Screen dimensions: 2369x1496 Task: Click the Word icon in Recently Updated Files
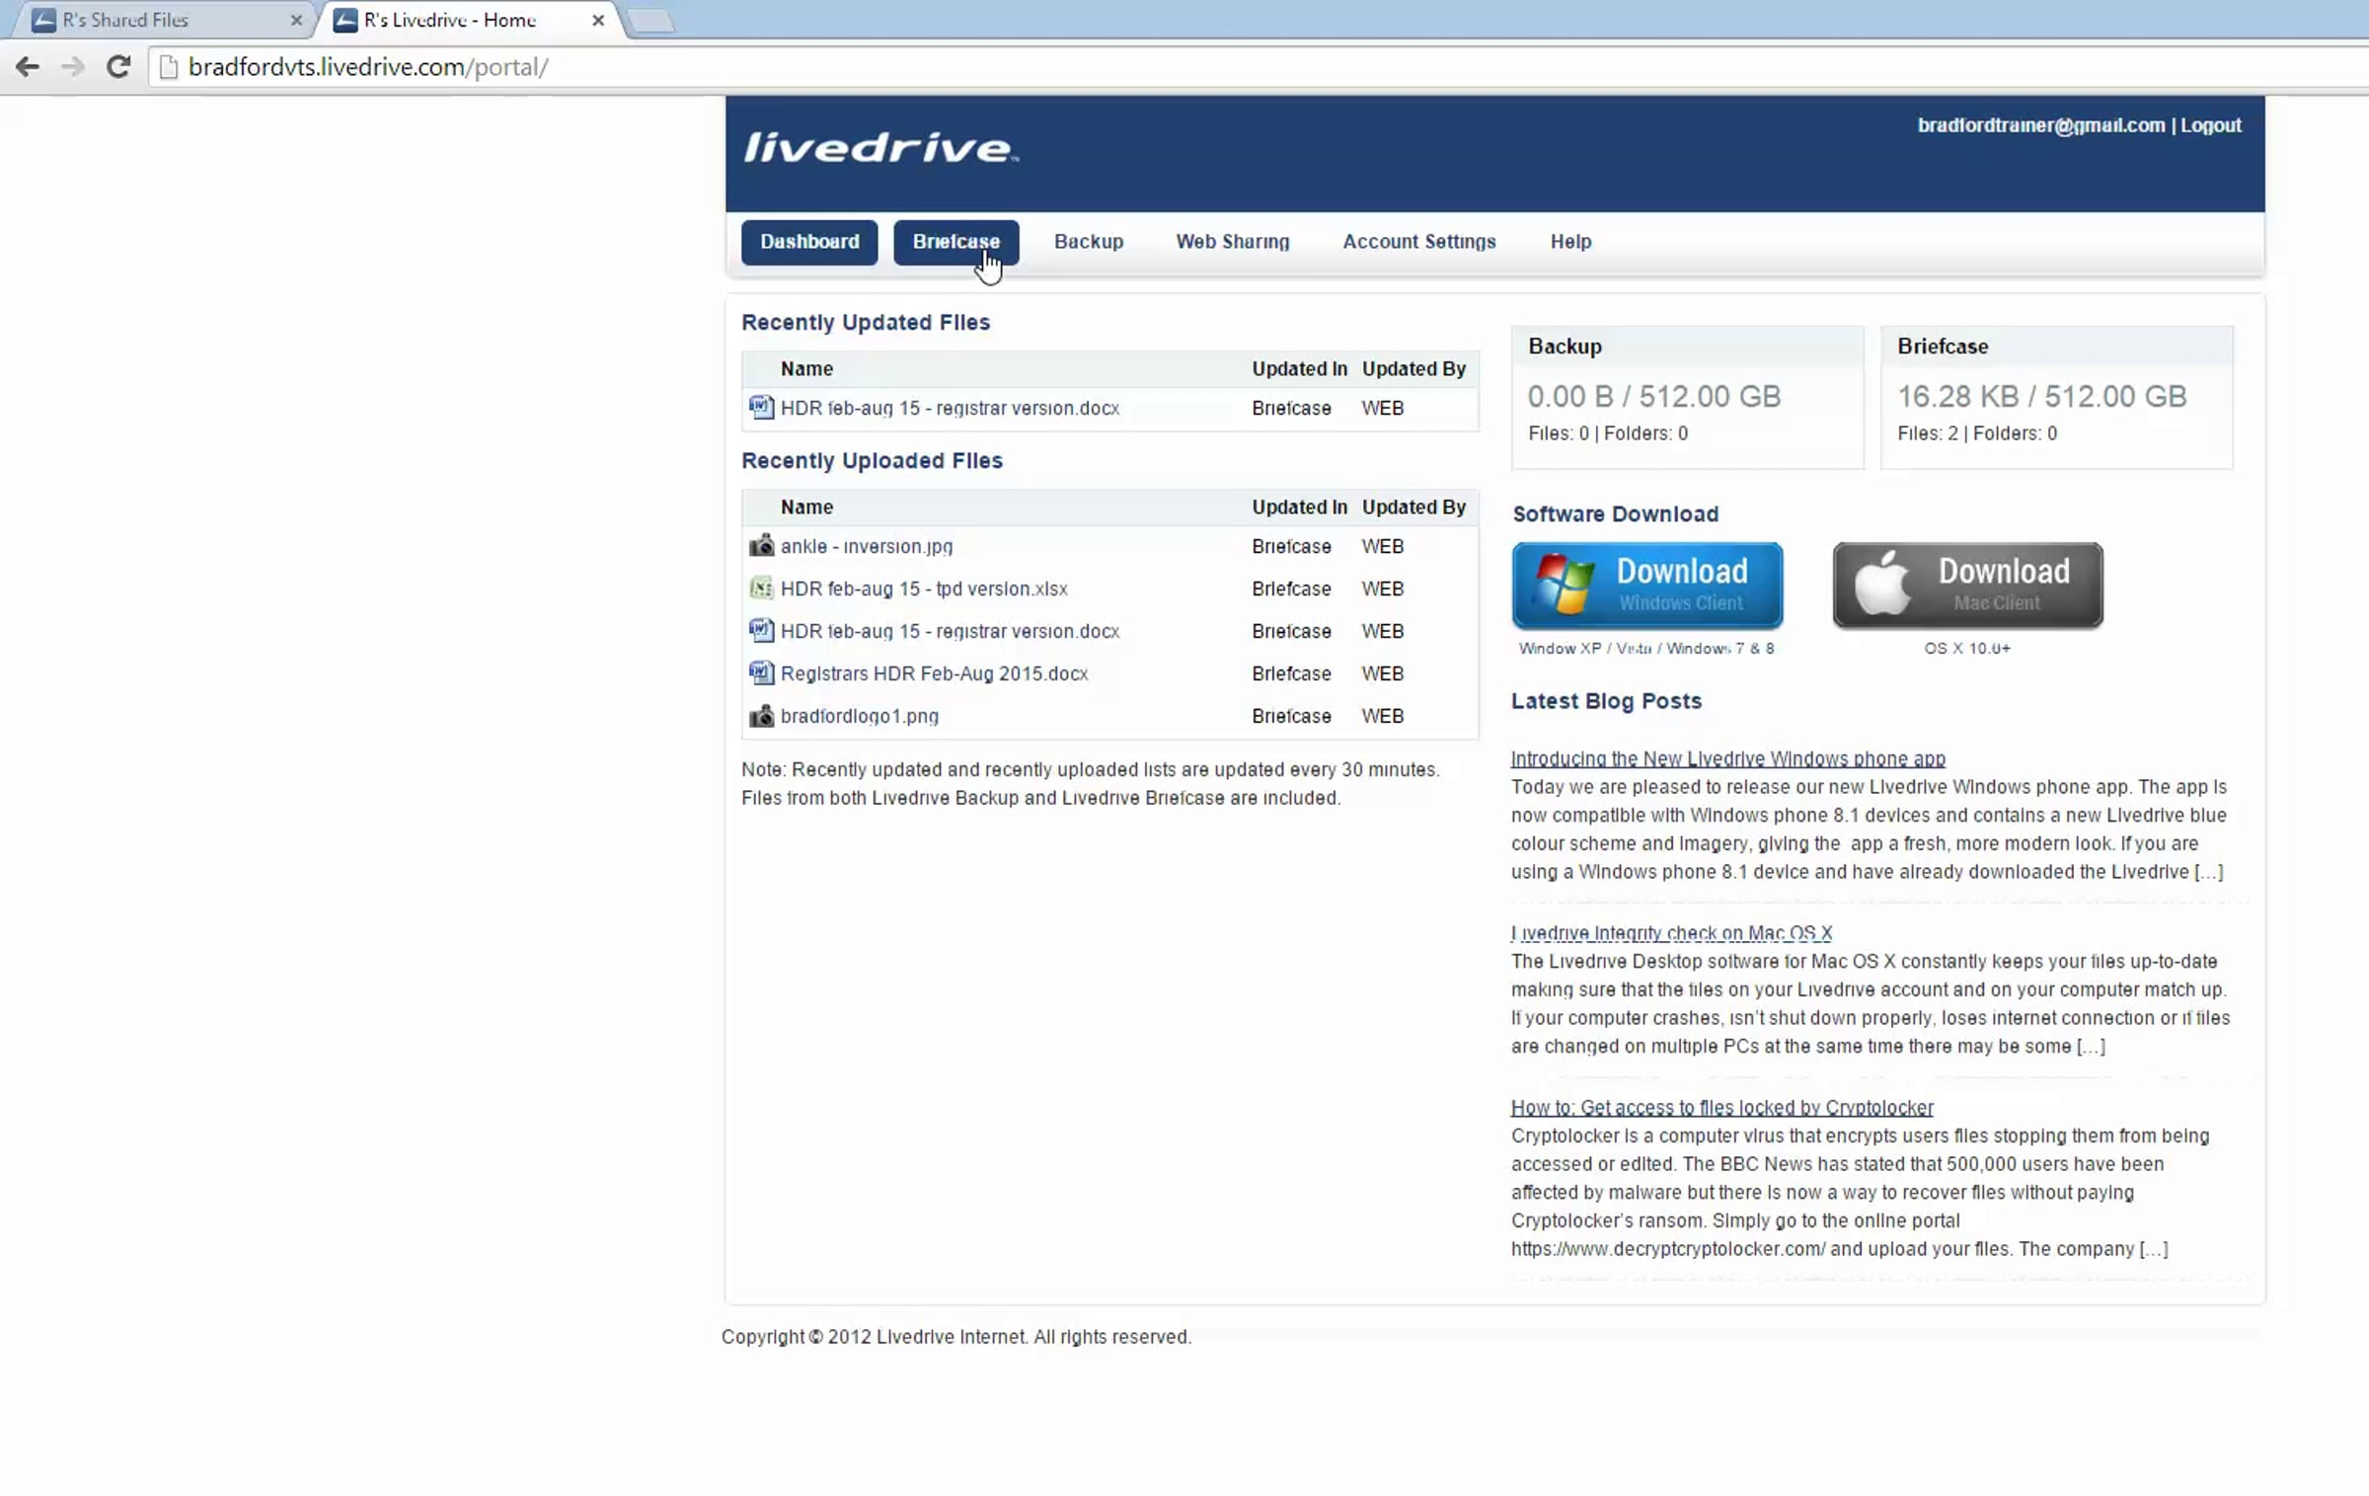[760, 408]
